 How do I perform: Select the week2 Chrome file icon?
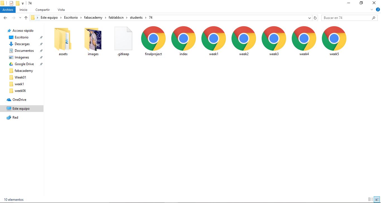(244, 38)
